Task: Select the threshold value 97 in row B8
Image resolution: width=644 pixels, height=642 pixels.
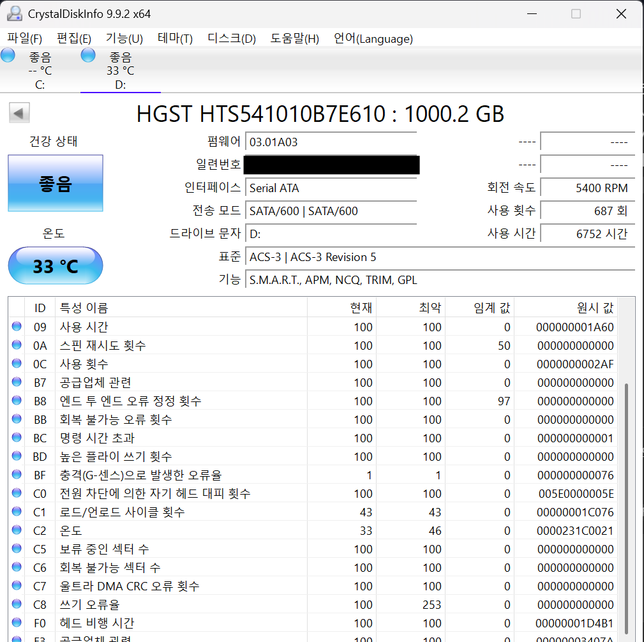Action: click(504, 401)
